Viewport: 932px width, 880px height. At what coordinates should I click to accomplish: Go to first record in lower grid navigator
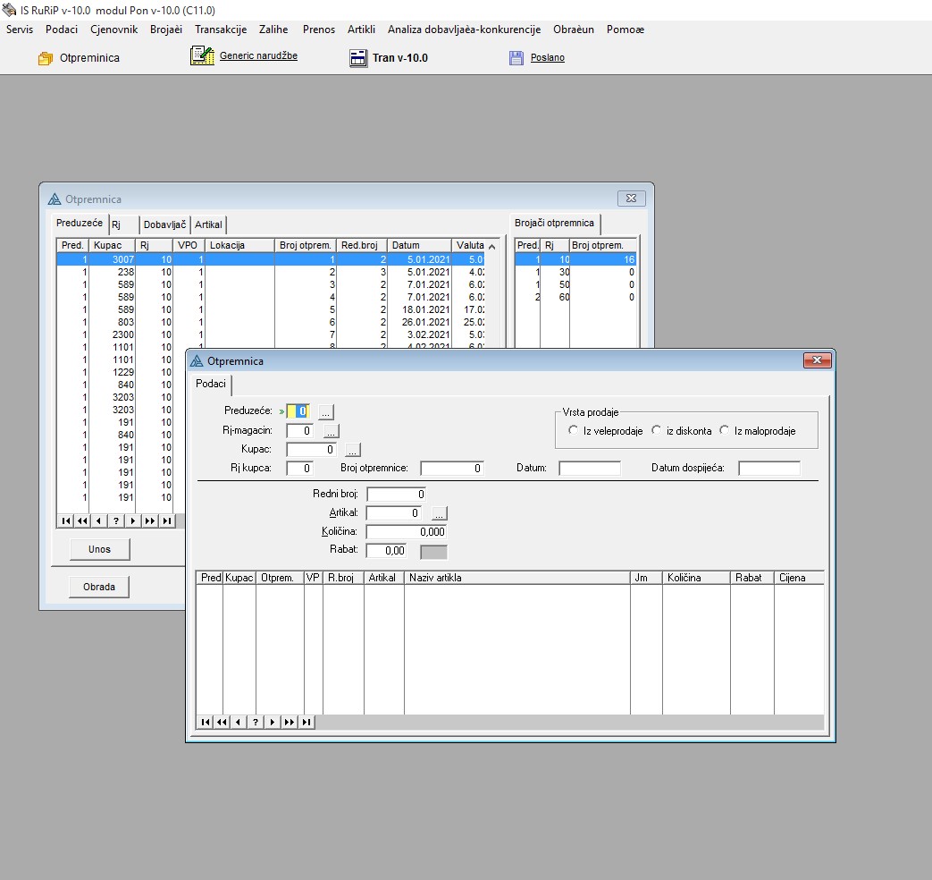(206, 722)
